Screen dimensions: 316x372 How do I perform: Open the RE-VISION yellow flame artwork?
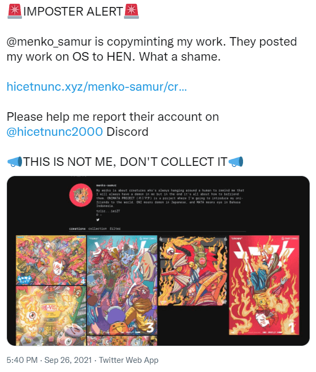[x=51, y=316]
